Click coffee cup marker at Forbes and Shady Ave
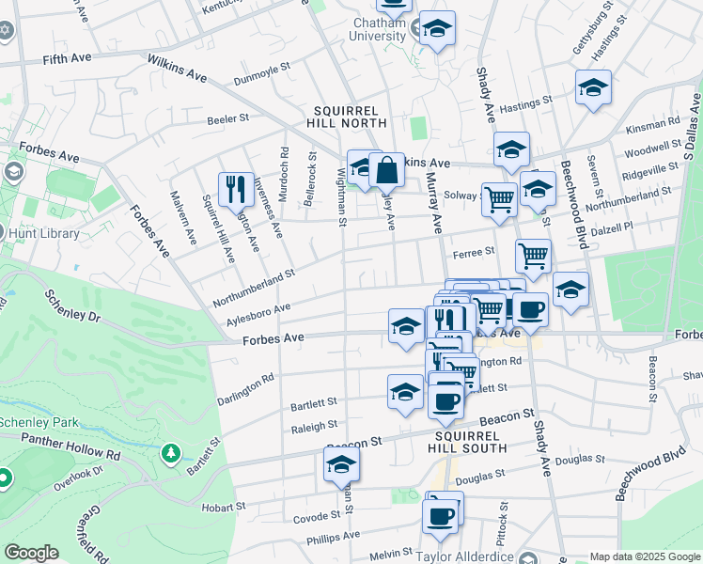This screenshot has height=564, width=703. coord(530,310)
